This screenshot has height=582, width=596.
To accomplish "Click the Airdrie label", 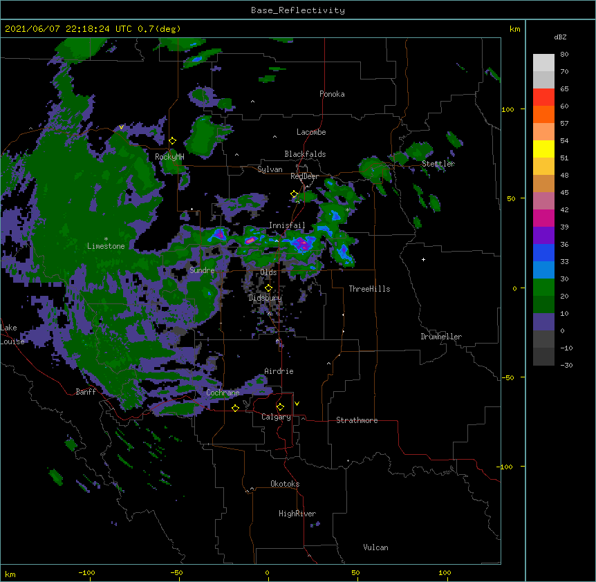I will [279, 371].
